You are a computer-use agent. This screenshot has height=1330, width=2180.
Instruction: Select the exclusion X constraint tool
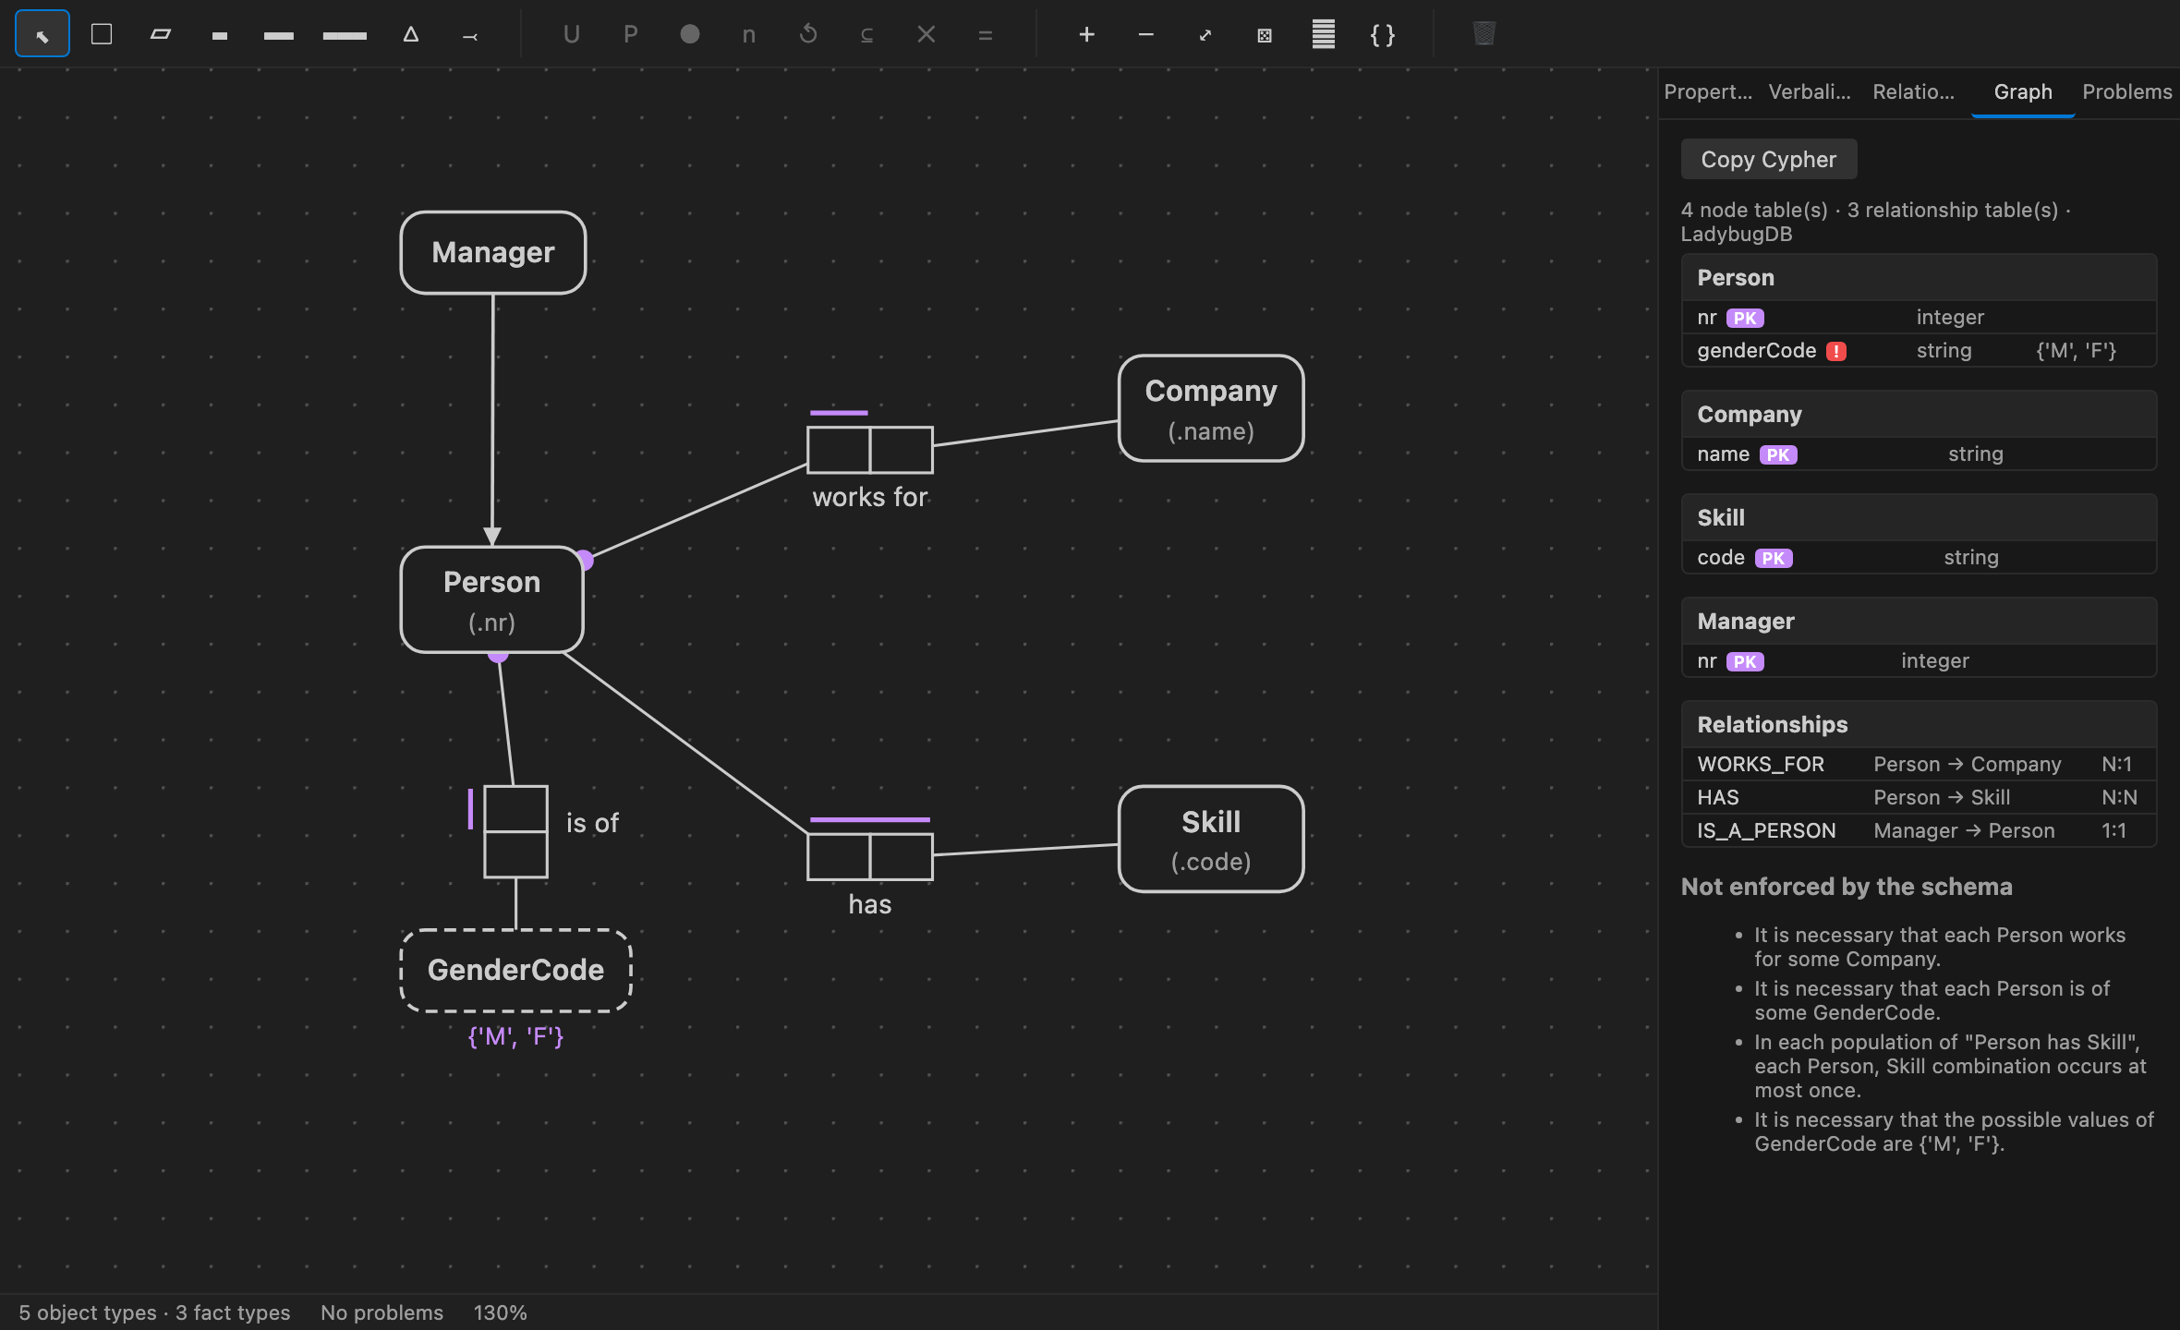tap(926, 34)
